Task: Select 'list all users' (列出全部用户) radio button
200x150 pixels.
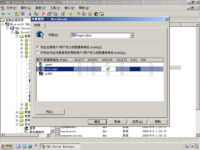Action: click(x=38, y=47)
